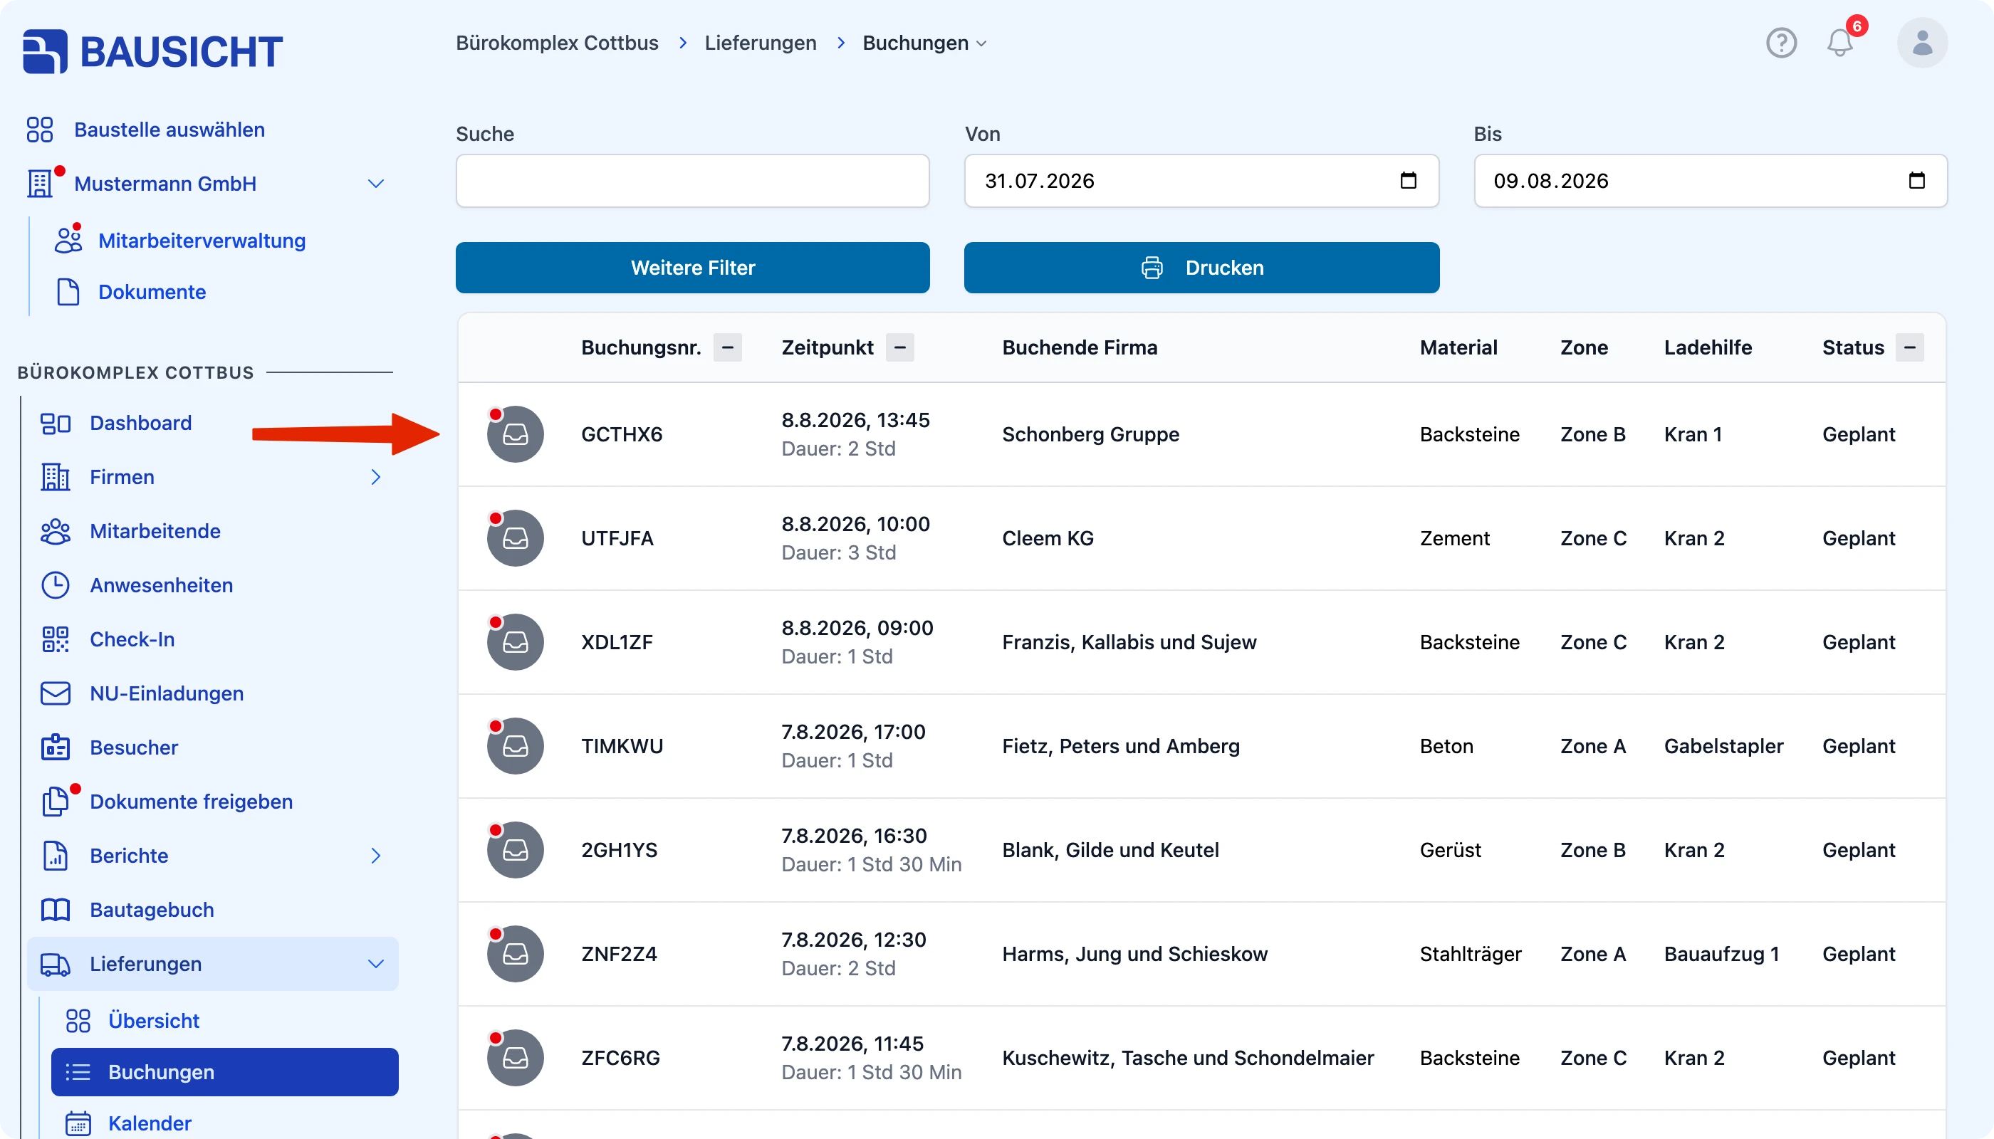This screenshot has width=1994, height=1139.
Task: Open the user profile avatar
Action: pyautogui.click(x=1922, y=43)
